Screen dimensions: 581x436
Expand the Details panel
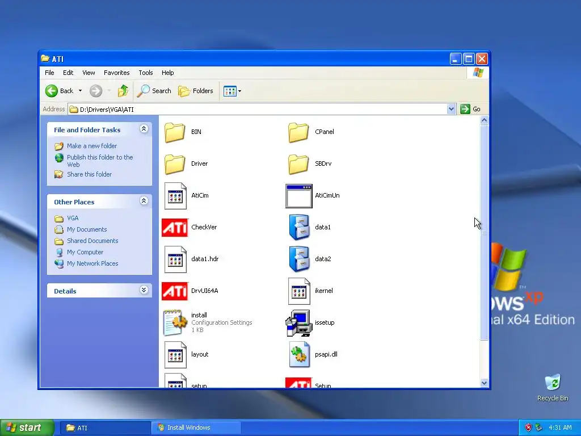[x=144, y=290]
